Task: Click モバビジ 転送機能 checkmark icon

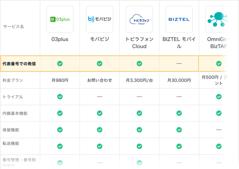Action: coord(99,146)
